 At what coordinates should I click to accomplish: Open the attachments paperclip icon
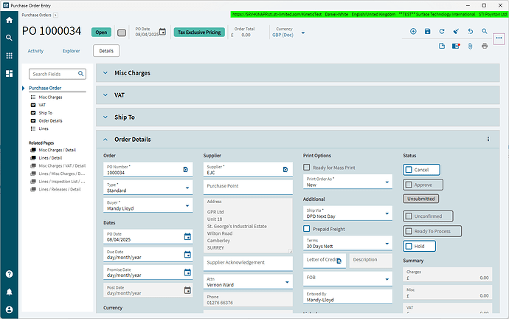pyautogui.click(x=470, y=46)
